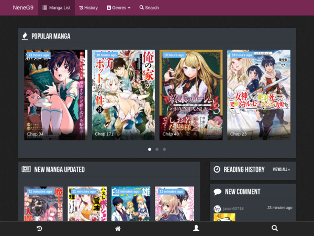
Task: Click jason60718's avatar icon
Action: pos(217,209)
